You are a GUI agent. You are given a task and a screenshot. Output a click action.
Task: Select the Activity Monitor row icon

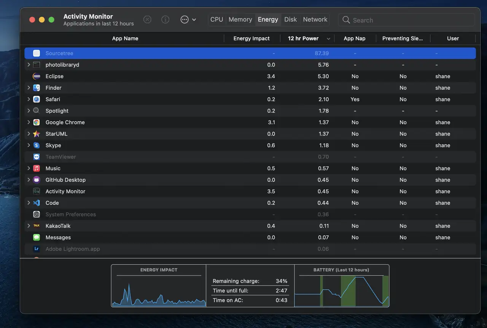click(37, 191)
